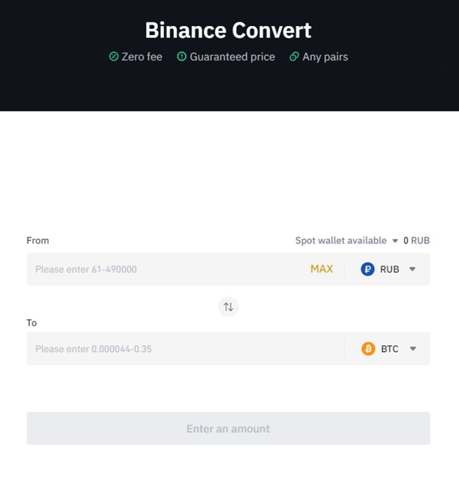Open the RUB currency dropdown arrow
Image resolution: width=459 pixels, height=484 pixels.
coord(412,269)
